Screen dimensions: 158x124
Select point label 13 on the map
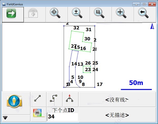coord(80,64)
